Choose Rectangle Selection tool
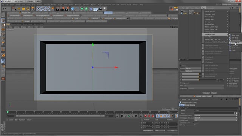242x136 pixels. 42,15
